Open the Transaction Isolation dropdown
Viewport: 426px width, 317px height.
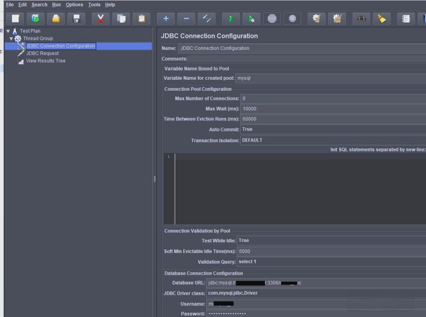[333, 140]
